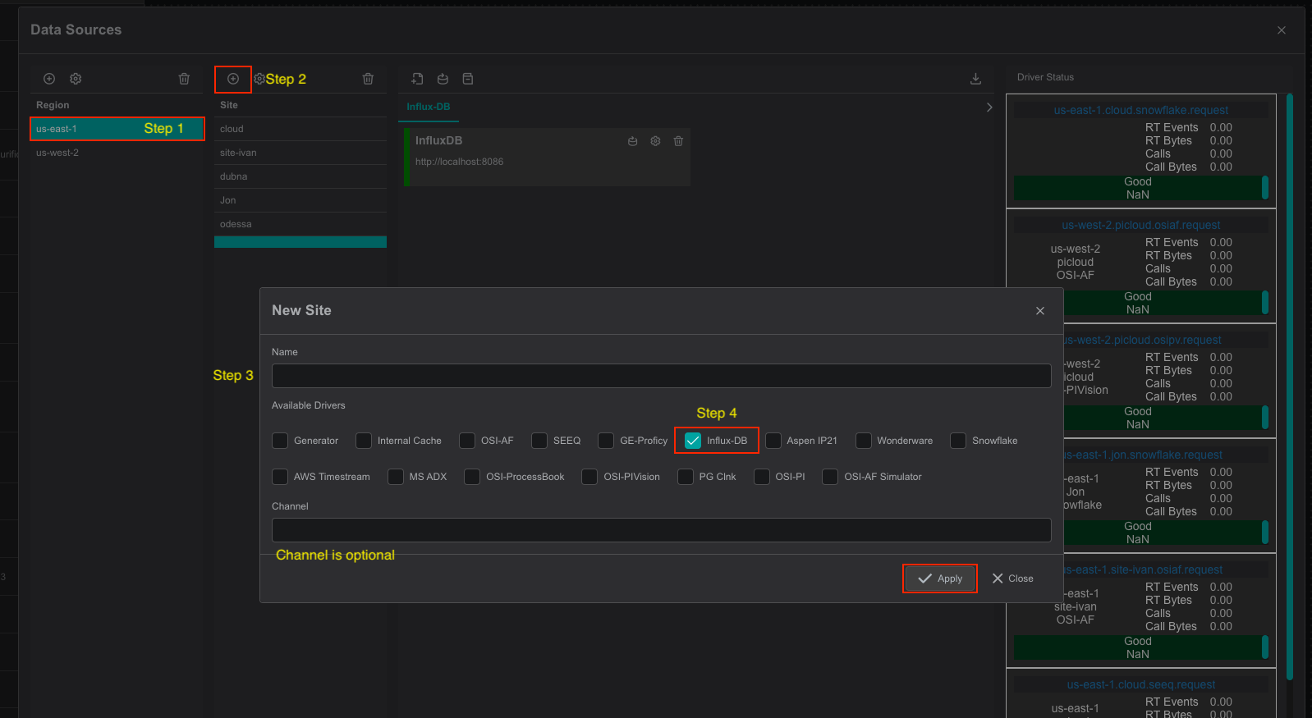Click archive box icon in driver toolbar
Image resolution: width=1312 pixels, height=718 pixels.
click(468, 79)
